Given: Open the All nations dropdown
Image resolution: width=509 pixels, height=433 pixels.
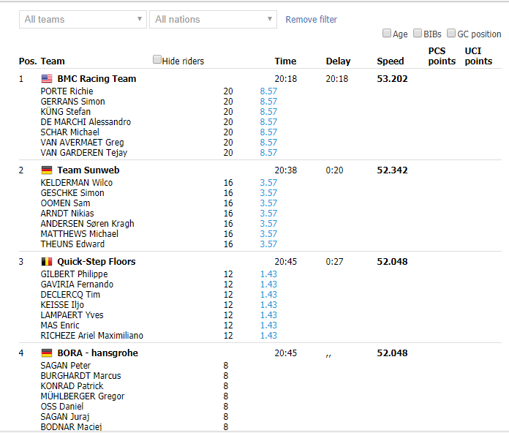Looking at the screenshot, I should pos(213,20).
